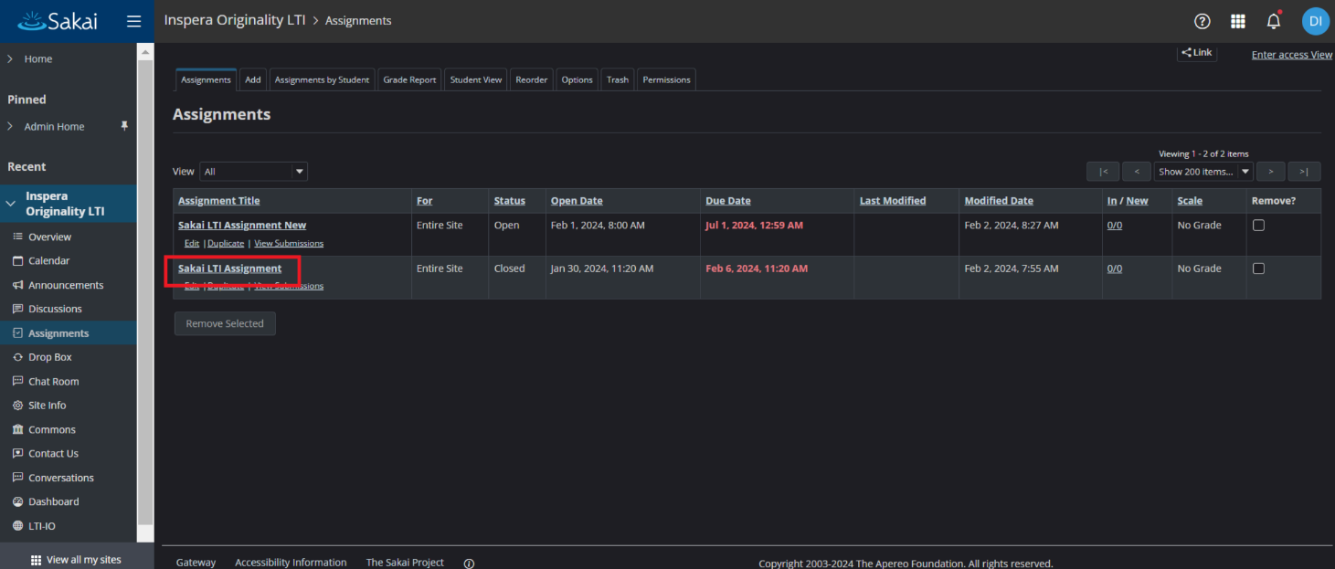This screenshot has height=569, width=1335.
Task: Go to last page of results
Action: [x=1304, y=172]
